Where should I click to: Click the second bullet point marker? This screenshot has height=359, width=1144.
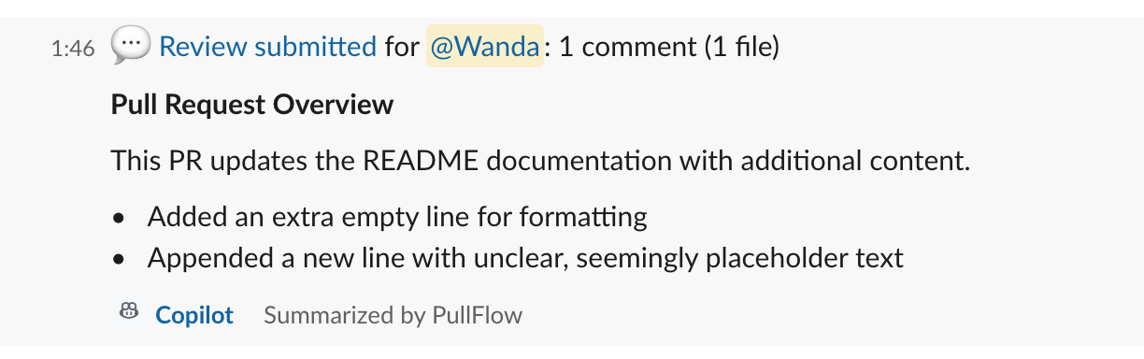[119, 259]
